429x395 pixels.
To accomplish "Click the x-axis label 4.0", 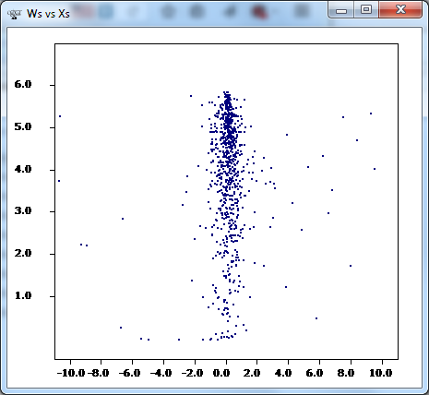I will coord(283,373).
